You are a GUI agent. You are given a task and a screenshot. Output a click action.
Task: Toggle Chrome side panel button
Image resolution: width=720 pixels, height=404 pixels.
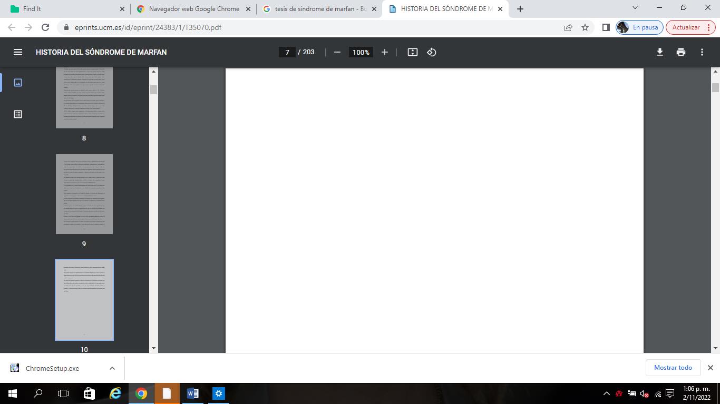[x=606, y=27]
